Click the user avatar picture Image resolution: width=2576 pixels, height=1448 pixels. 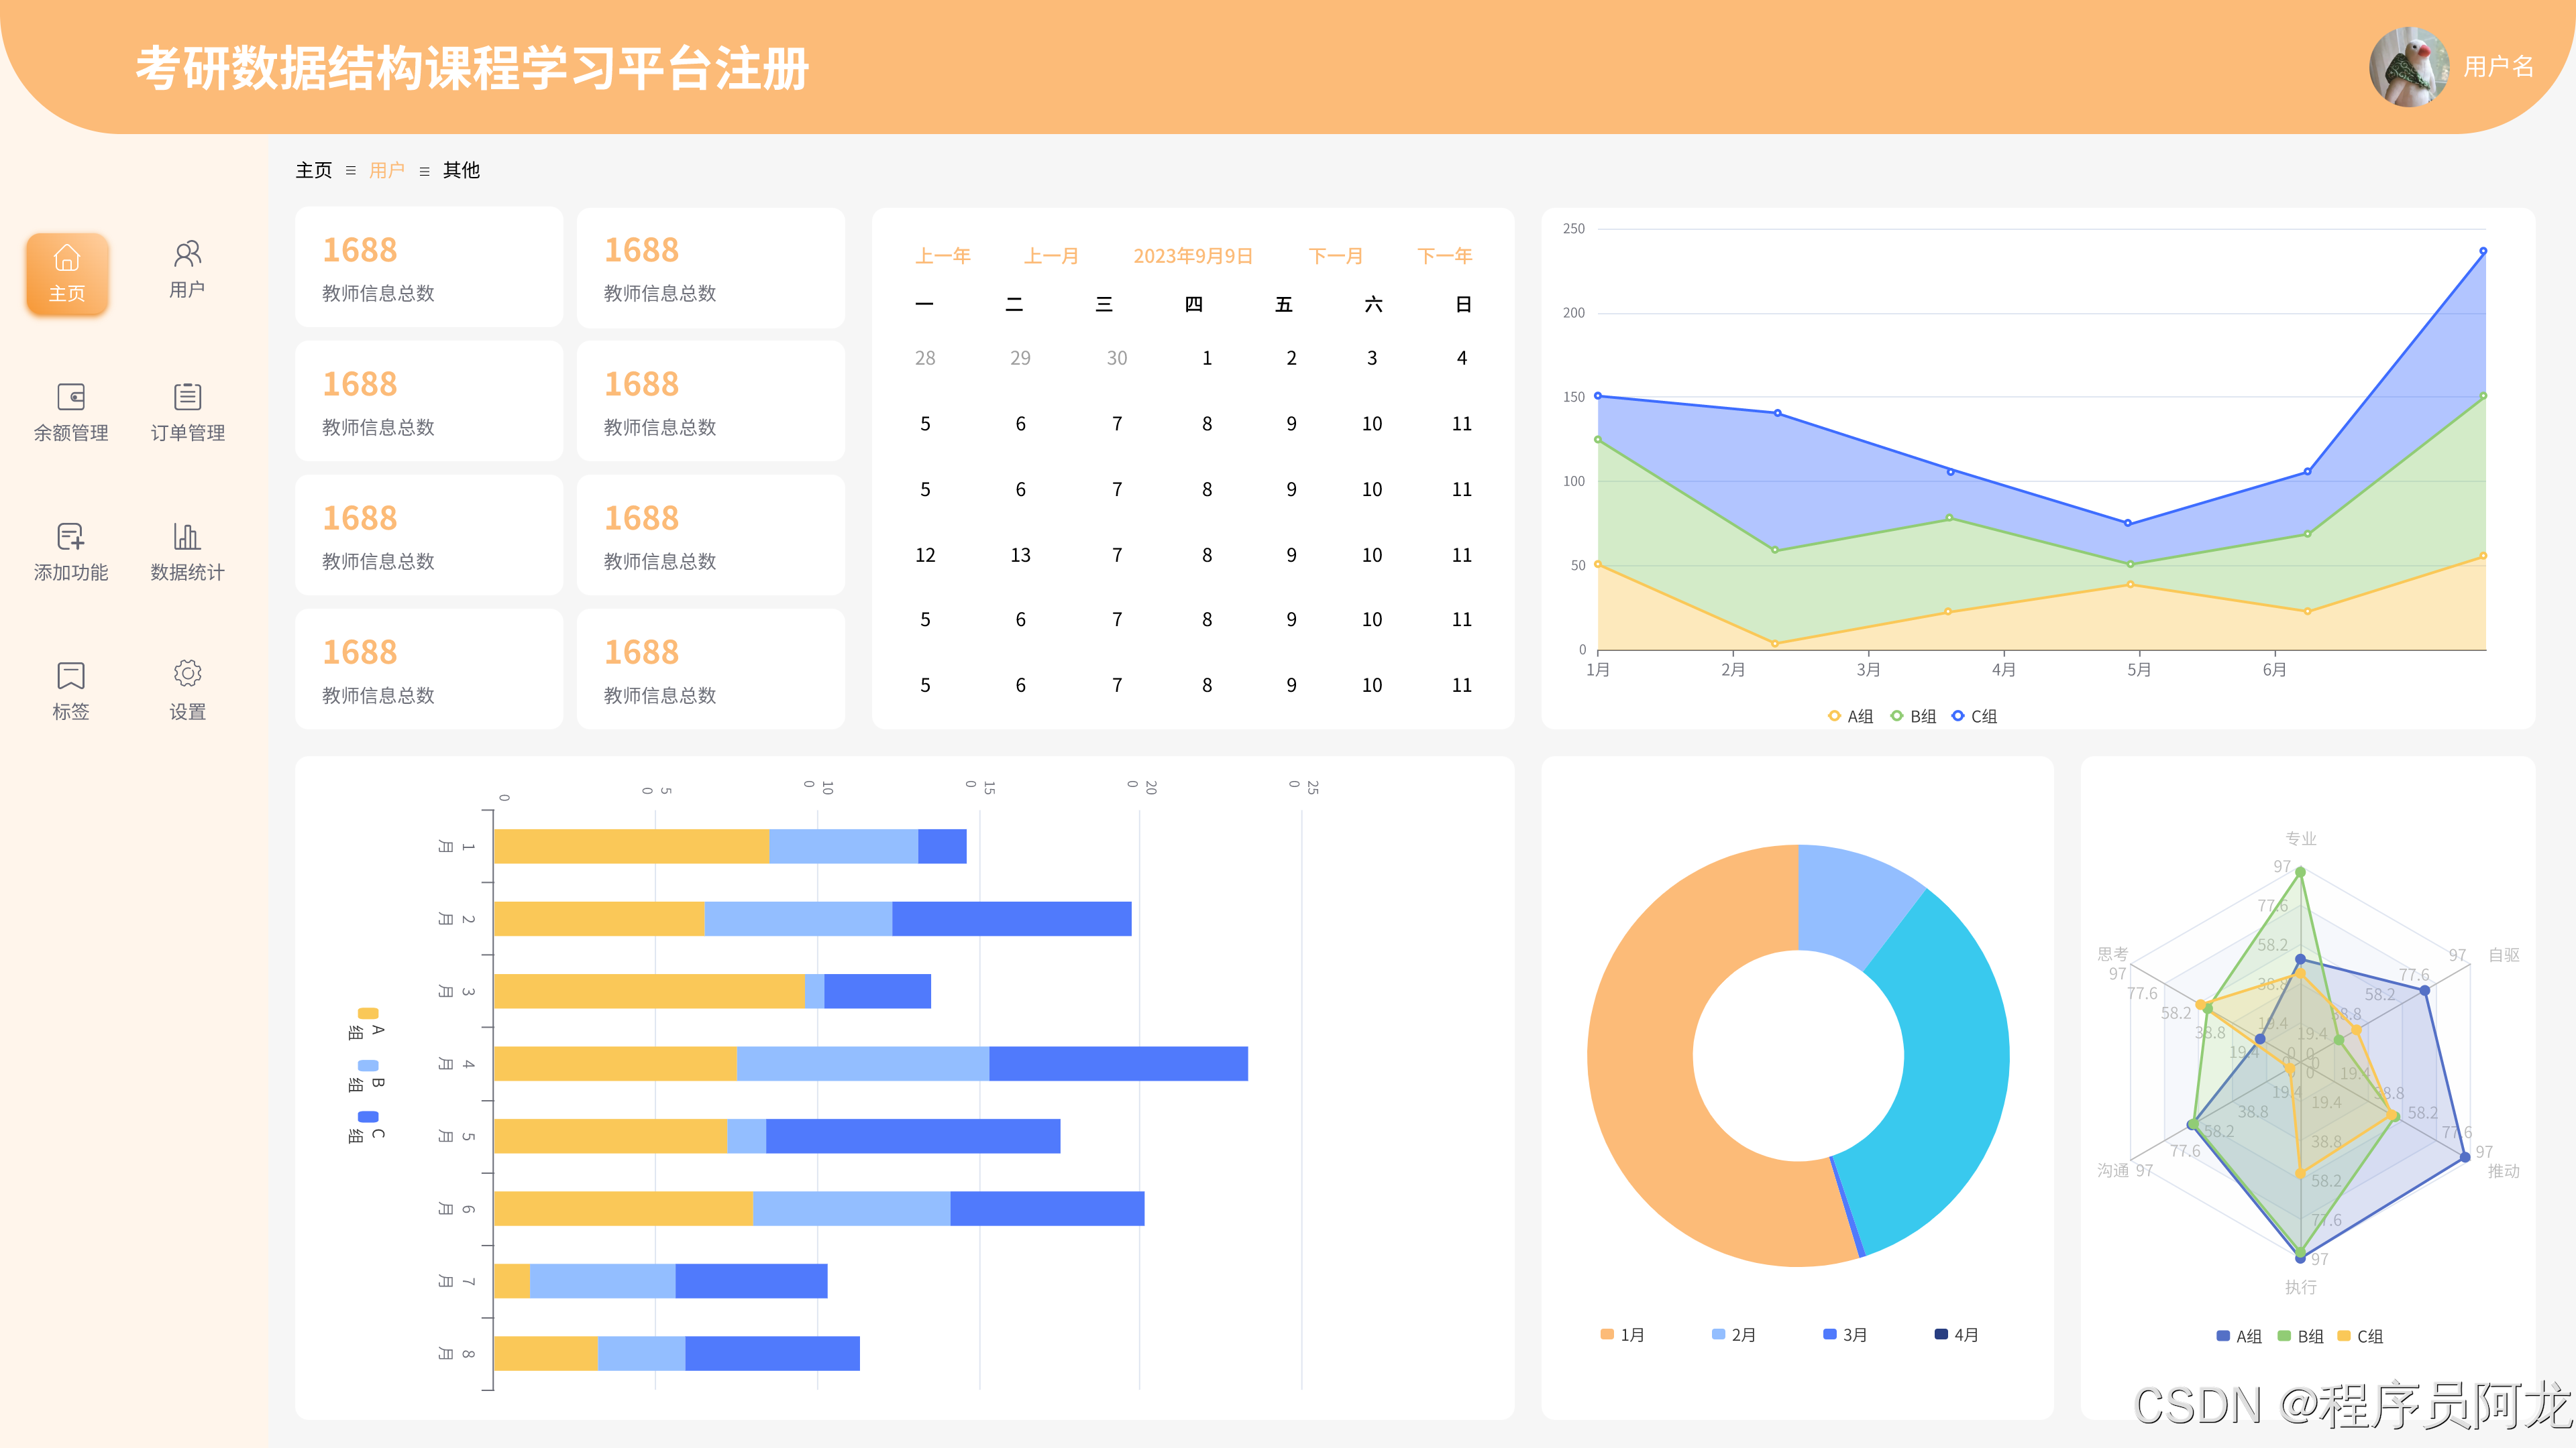pos(2408,67)
